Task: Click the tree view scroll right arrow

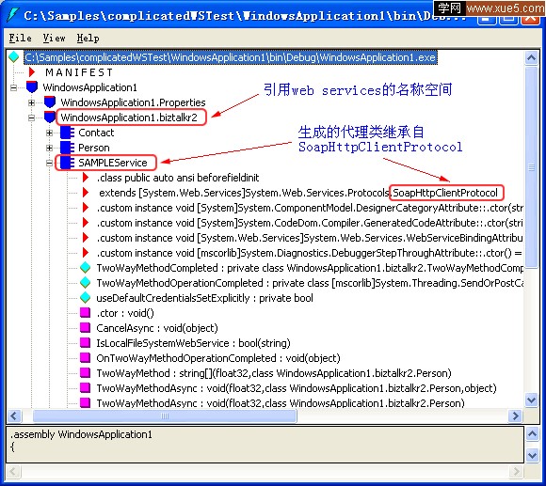Action: tap(515, 415)
